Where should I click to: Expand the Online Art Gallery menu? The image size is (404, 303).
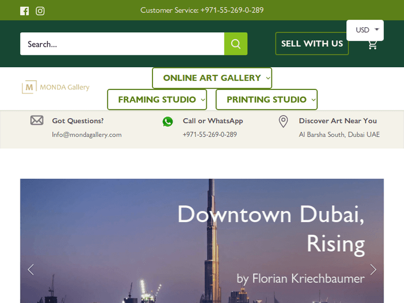(x=212, y=78)
